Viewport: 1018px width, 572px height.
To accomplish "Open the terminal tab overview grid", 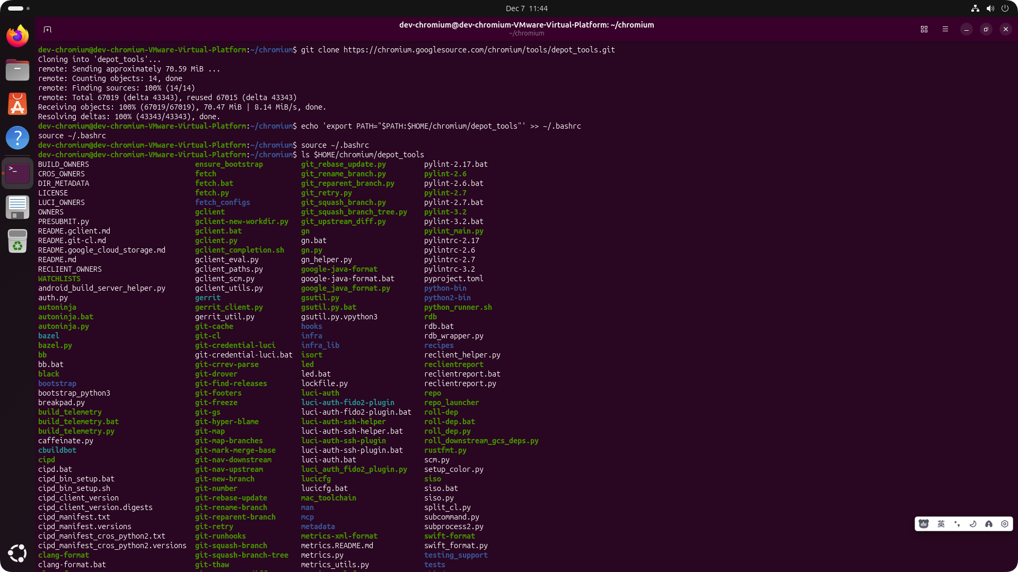I will coord(924,29).
